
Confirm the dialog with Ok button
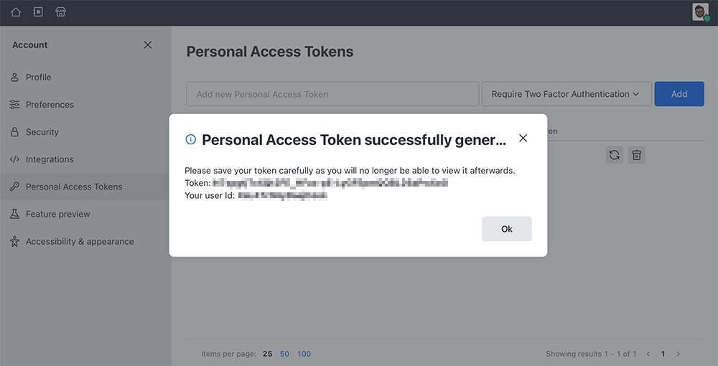506,229
